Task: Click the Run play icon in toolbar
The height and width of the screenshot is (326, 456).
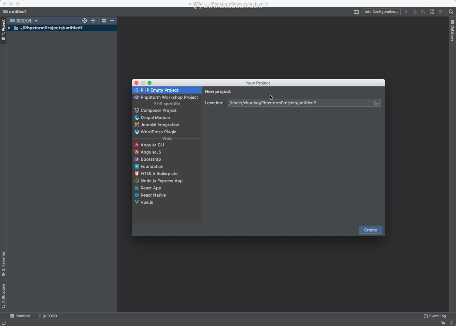Action: (x=406, y=12)
